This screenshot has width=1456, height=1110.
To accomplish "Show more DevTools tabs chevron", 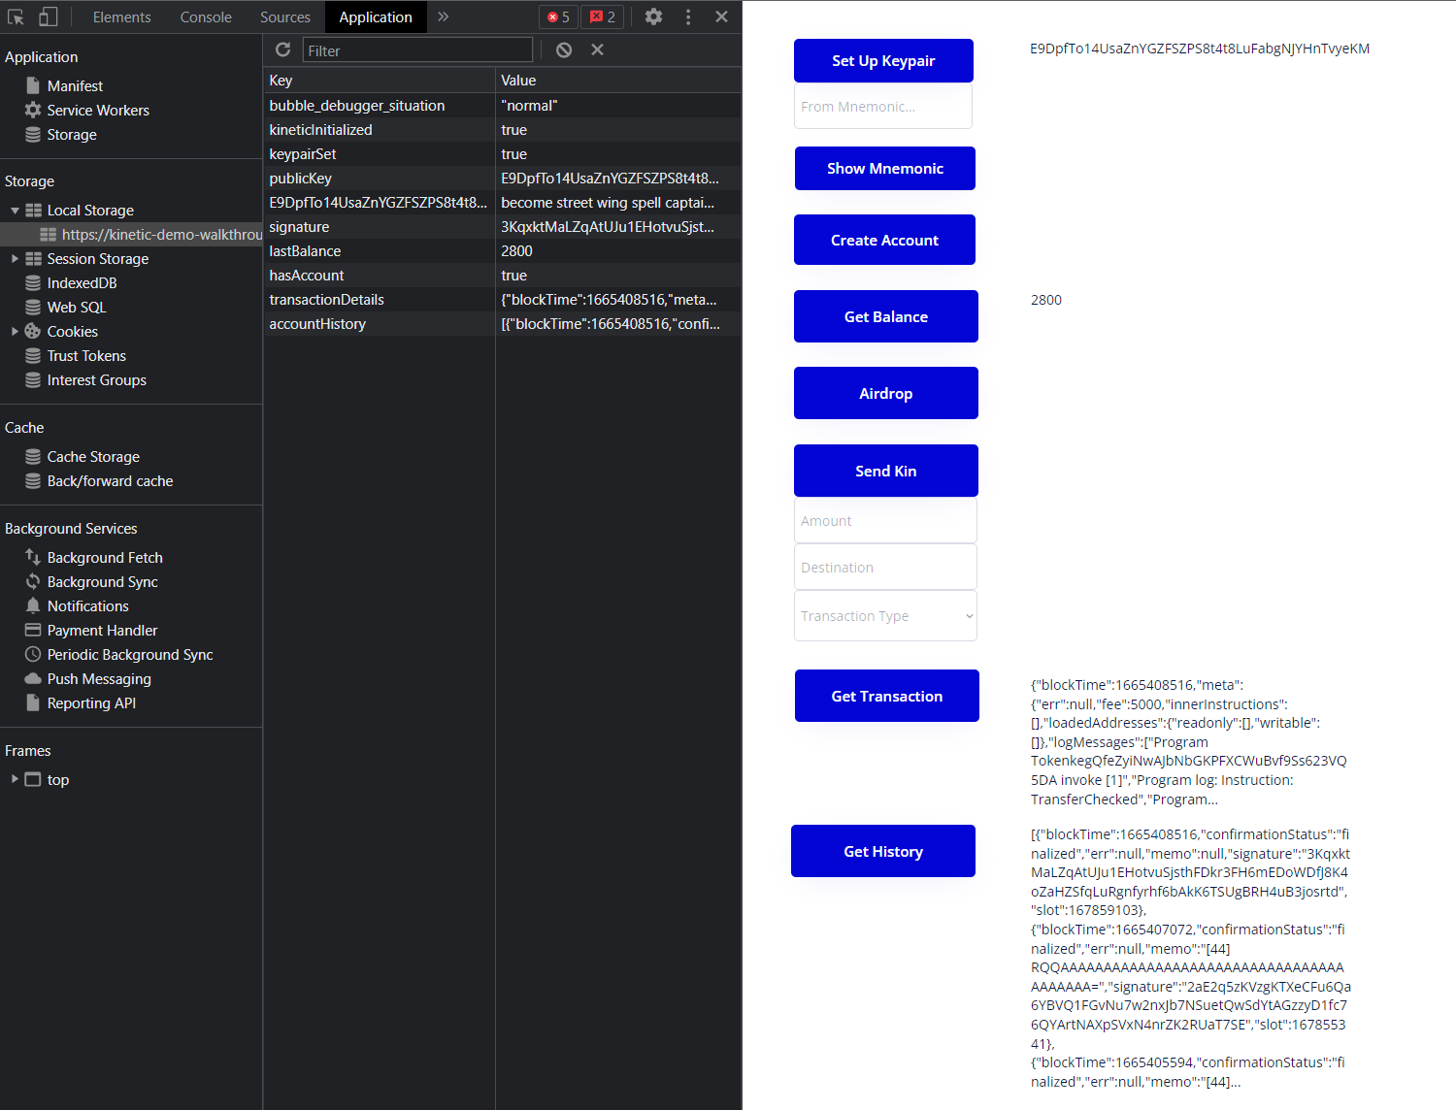I will [x=443, y=16].
